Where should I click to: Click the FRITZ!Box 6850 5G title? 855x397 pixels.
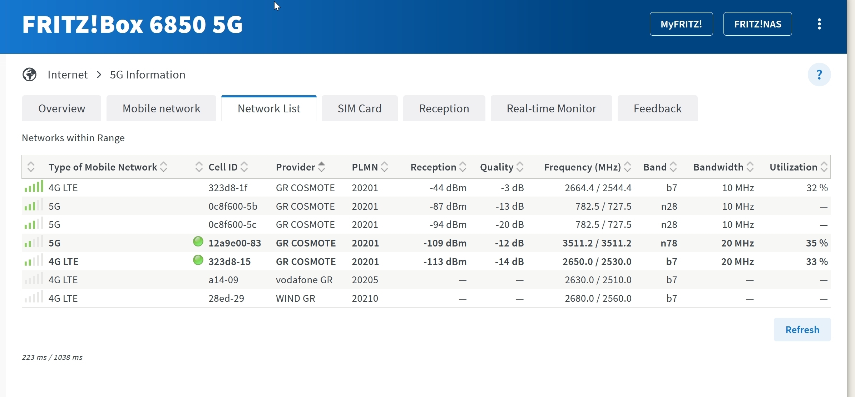coord(132,25)
